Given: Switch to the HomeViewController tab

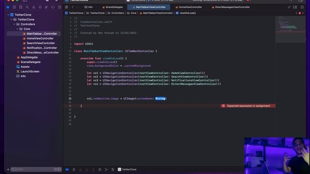Looking at the screenshot, I should coord(188,7).
